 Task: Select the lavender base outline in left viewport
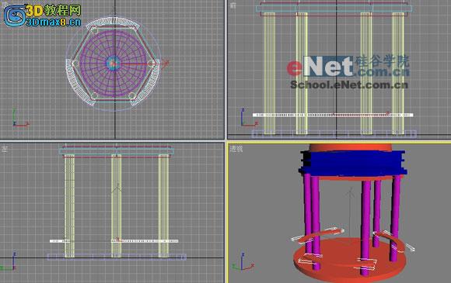[117, 257]
